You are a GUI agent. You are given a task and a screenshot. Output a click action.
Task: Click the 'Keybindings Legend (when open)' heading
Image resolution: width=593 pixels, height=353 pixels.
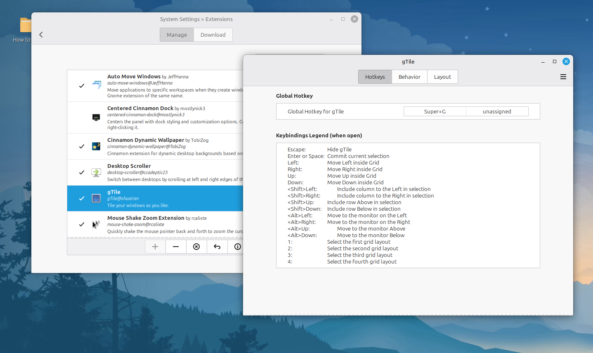coord(319,135)
